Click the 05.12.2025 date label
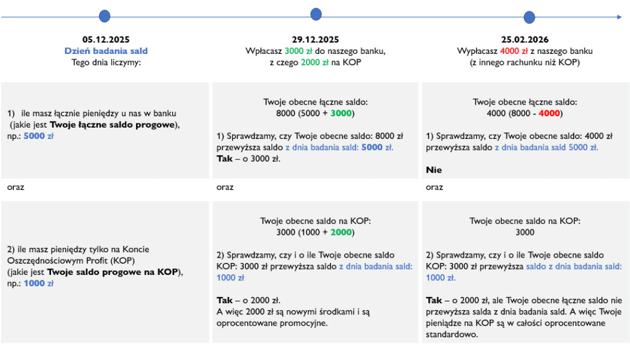Screen dimensions: 630x345 point(106,40)
